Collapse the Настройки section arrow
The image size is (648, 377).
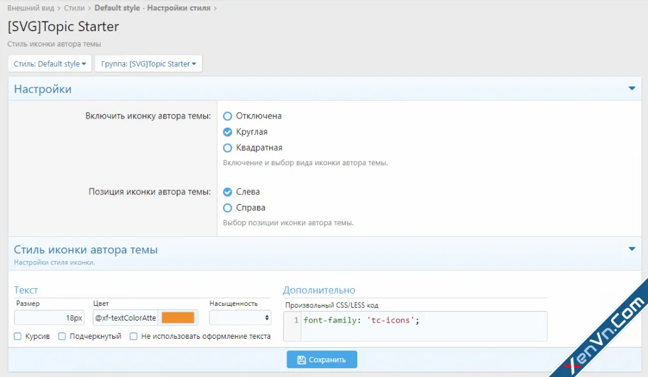point(632,89)
